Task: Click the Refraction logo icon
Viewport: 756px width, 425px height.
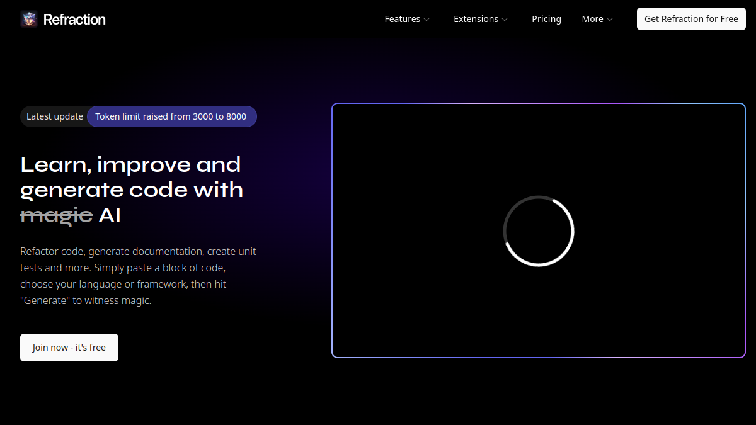Action: coord(29,19)
